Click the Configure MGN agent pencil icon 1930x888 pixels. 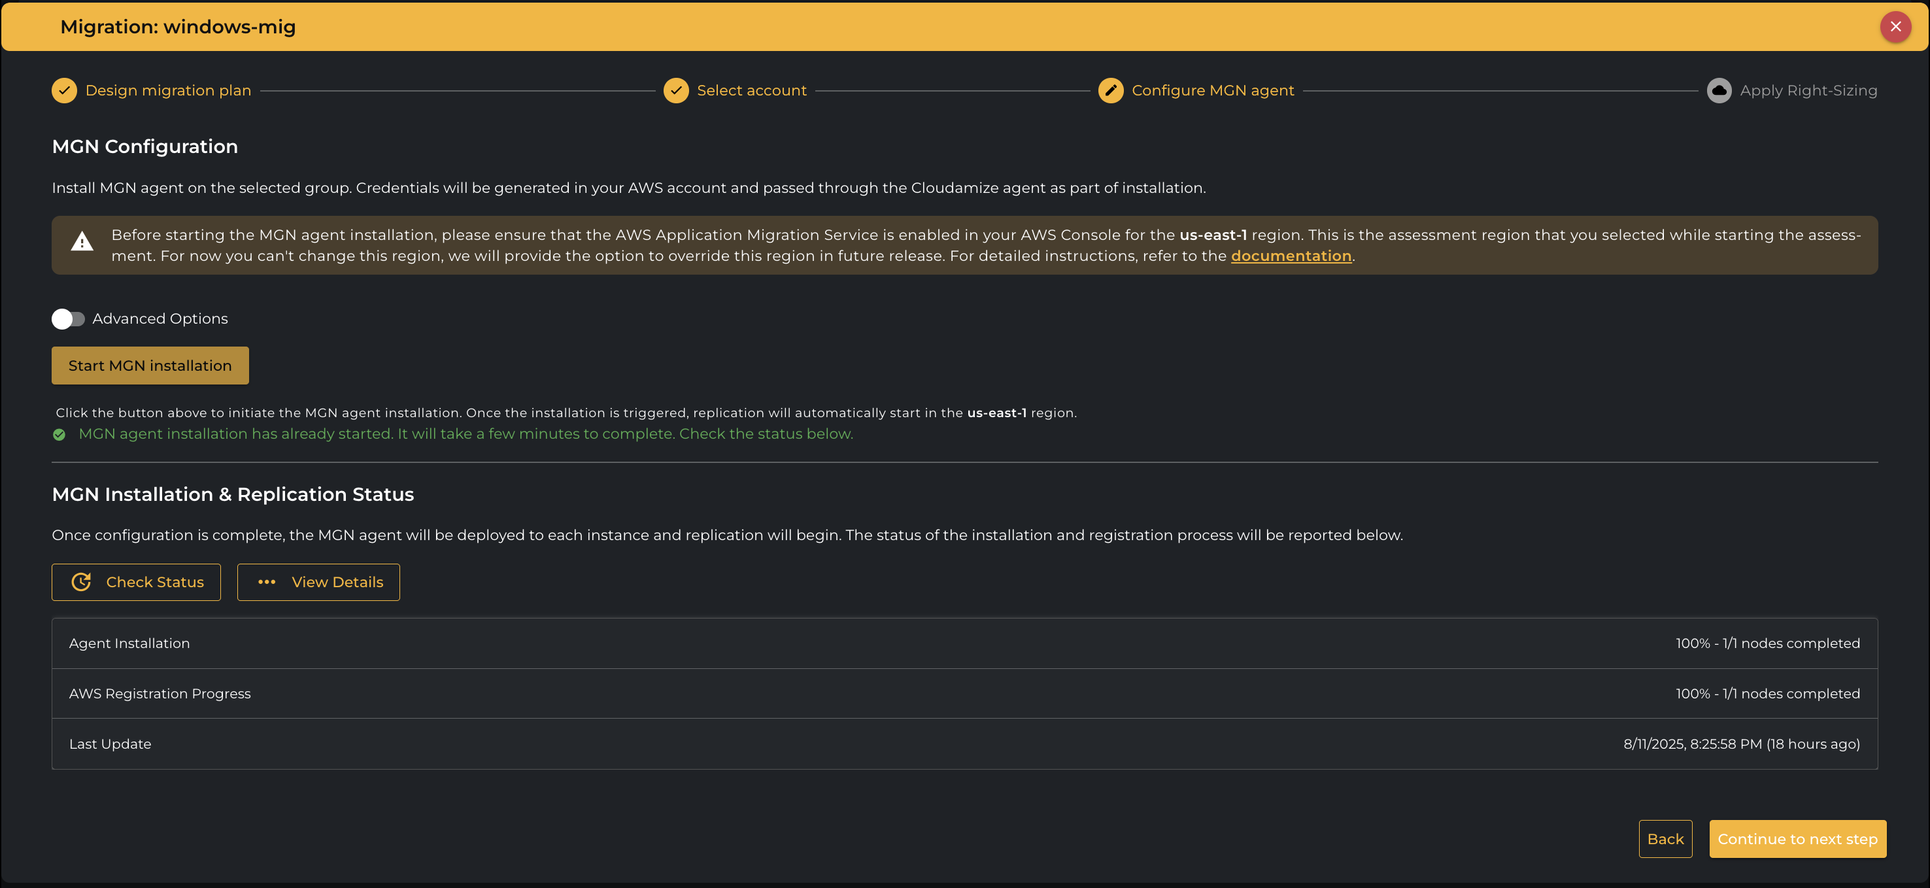(x=1110, y=91)
